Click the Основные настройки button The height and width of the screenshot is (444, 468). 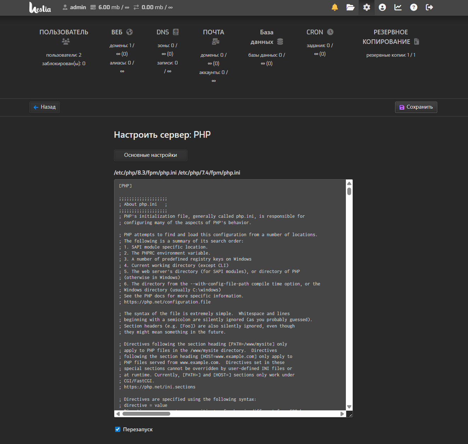pos(150,155)
